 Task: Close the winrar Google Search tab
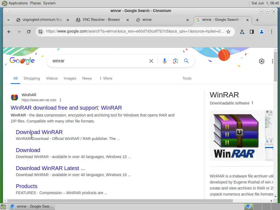point(247,20)
